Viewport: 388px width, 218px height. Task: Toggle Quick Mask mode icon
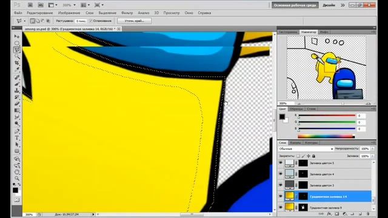pos(17,200)
